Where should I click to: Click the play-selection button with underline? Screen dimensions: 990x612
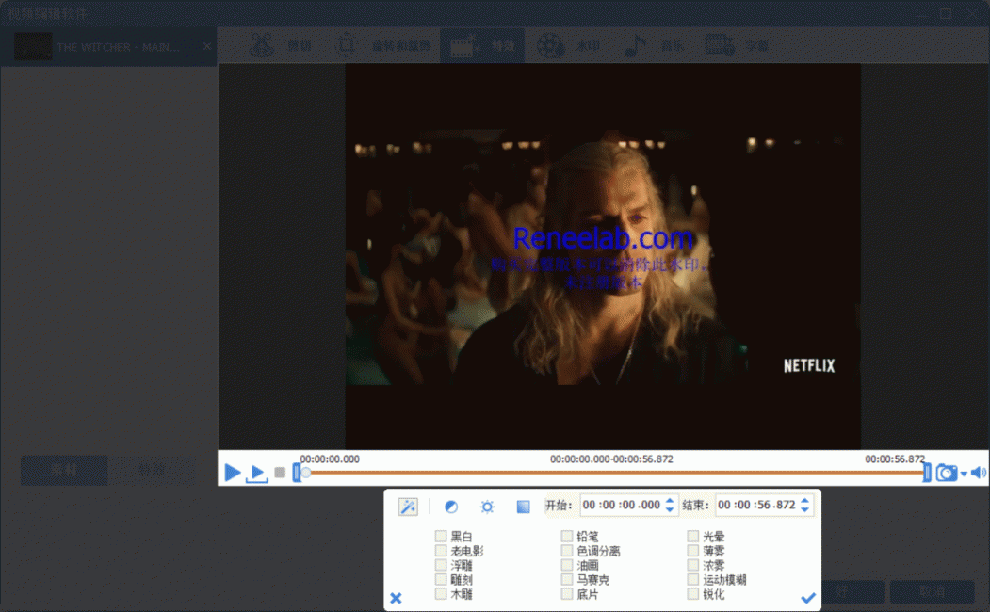(x=256, y=474)
